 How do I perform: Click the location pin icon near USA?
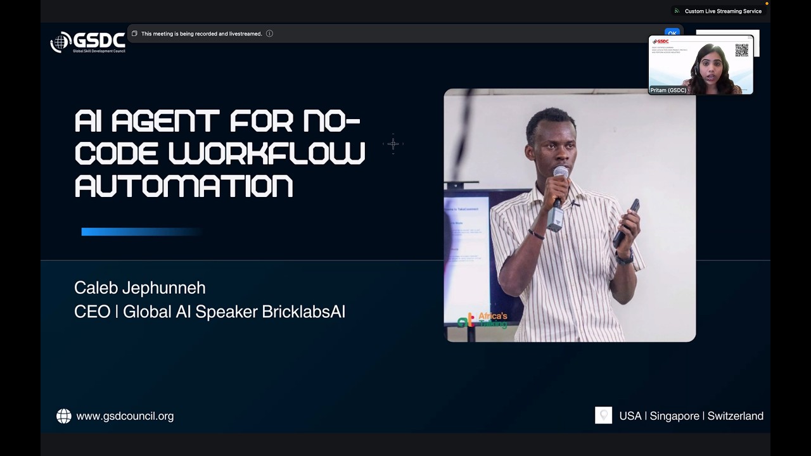pos(604,415)
